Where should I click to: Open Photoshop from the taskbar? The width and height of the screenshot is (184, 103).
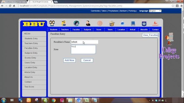(x=20, y=100)
